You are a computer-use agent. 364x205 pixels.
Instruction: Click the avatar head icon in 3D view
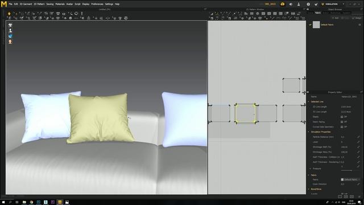[10, 42]
